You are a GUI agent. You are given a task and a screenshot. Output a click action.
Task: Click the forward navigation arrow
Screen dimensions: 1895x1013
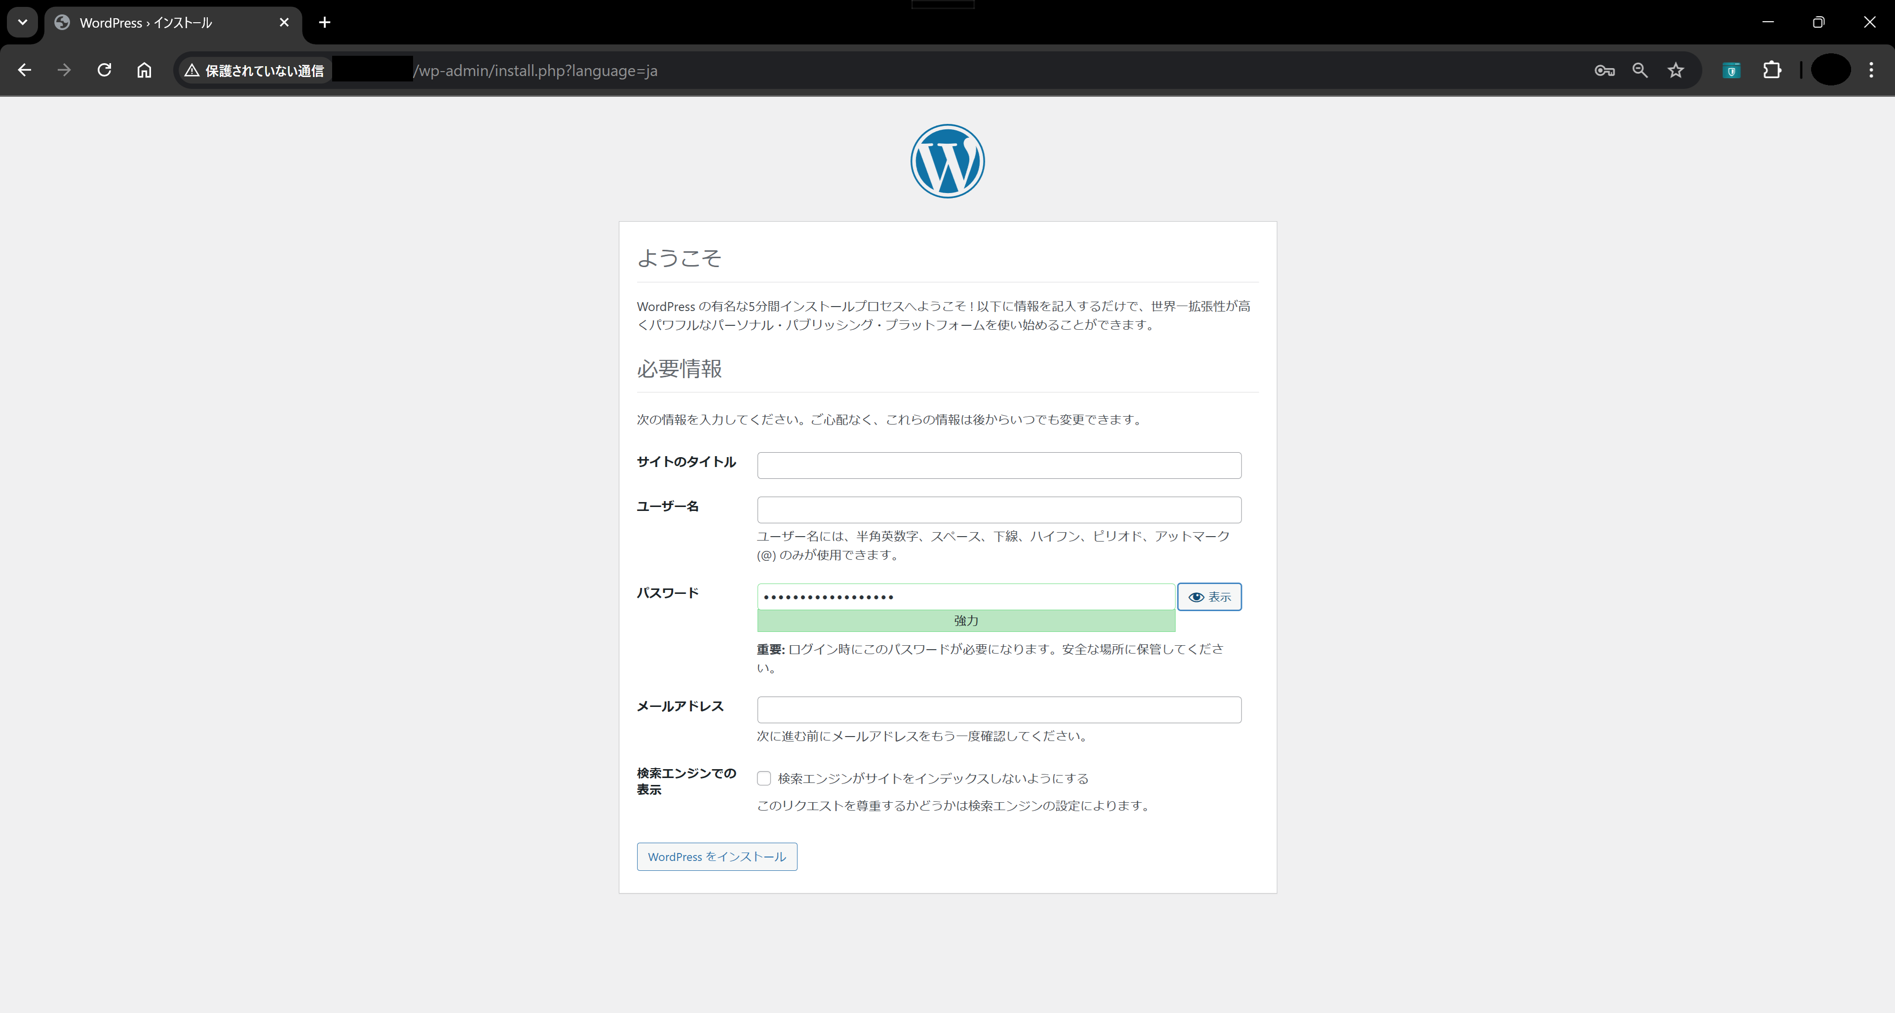point(64,70)
